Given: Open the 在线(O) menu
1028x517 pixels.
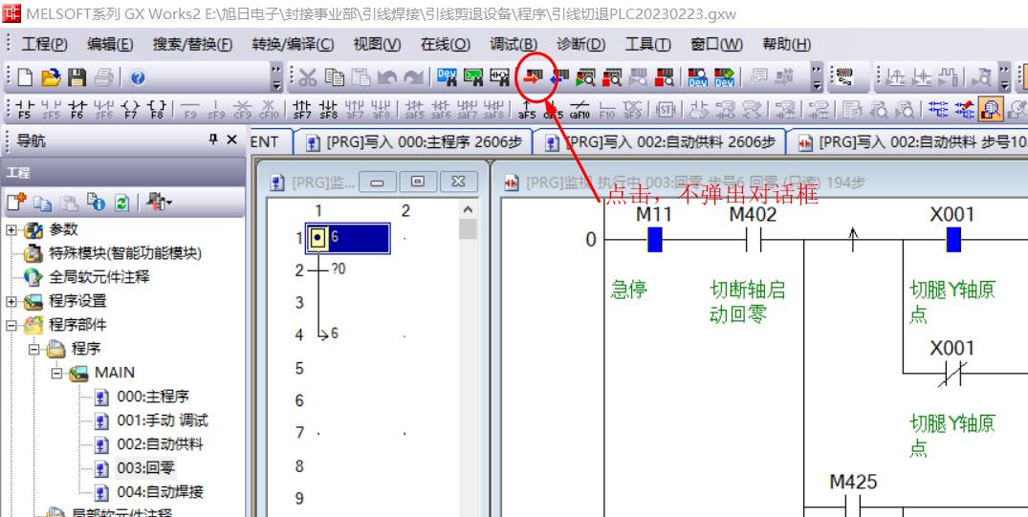Looking at the screenshot, I should tap(445, 44).
